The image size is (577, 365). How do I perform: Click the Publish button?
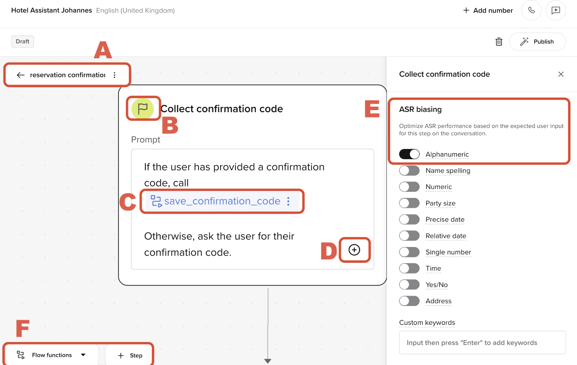pos(538,42)
